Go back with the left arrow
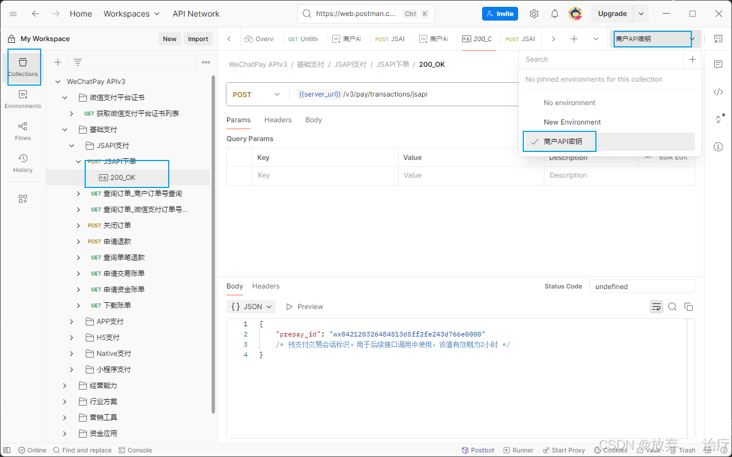Screen dimensions: 732x457 [35, 14]
